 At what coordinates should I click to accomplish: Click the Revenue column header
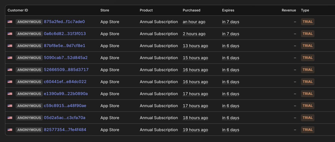(289, 10)
